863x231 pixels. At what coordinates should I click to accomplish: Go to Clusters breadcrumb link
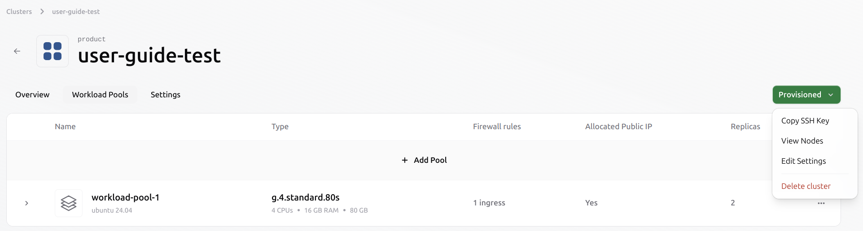pos(19,12)
